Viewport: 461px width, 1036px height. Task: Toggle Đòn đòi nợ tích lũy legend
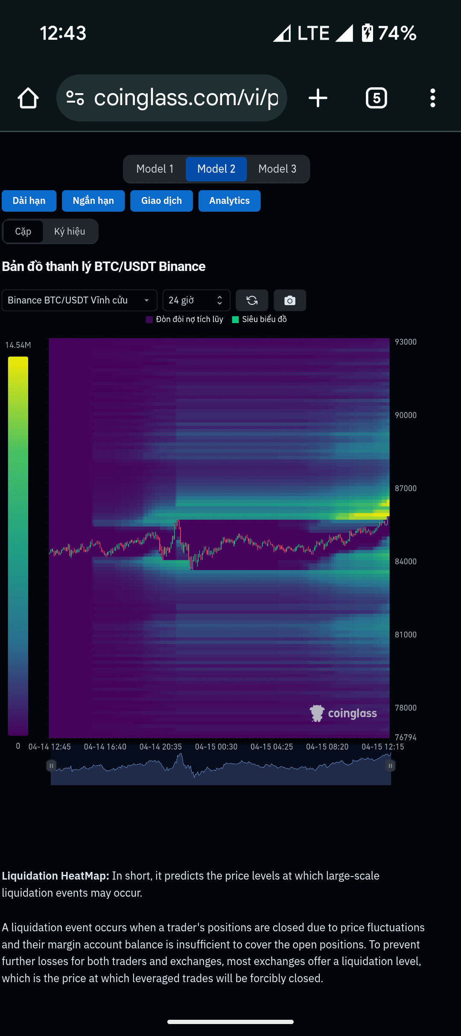point(184,319)
